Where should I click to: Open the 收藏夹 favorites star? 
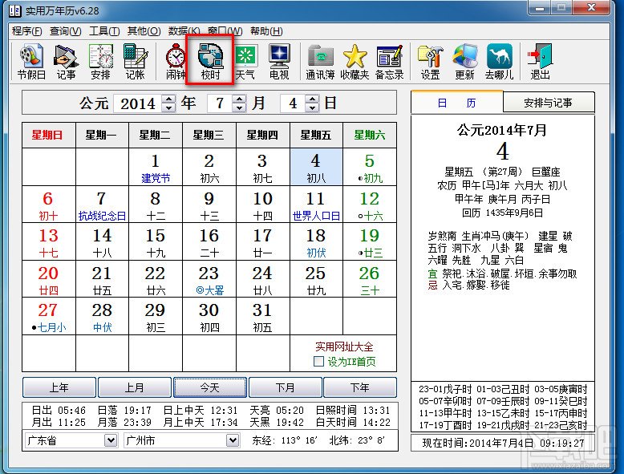click(x=355, y=62)
